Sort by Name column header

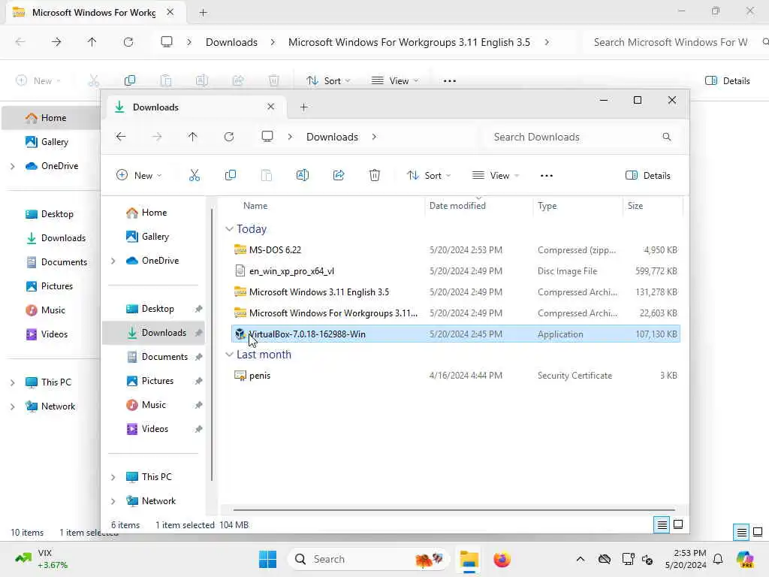pyautogui.click(x=255, y=206)
